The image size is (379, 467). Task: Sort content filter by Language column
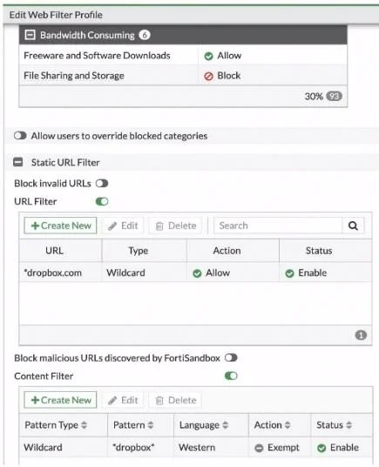tap(226, 425)
